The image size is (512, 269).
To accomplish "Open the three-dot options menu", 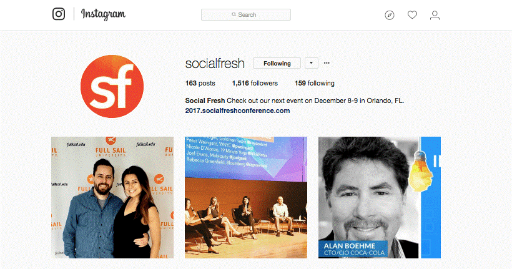I will pos(327,63).
